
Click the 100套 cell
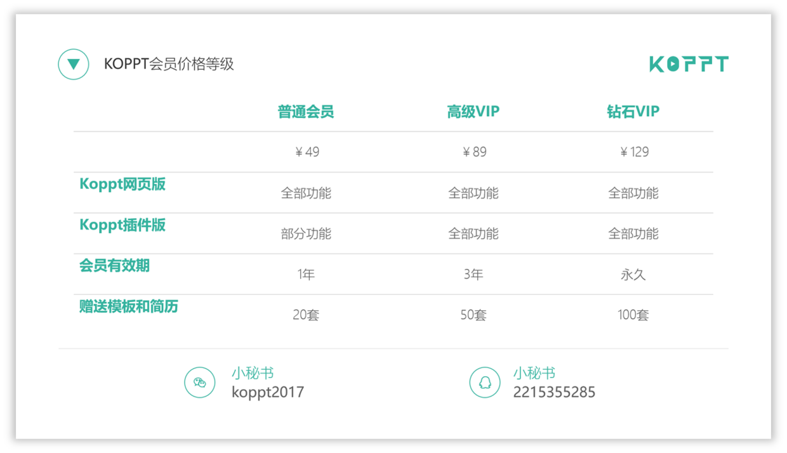click(x=633, y=315)
